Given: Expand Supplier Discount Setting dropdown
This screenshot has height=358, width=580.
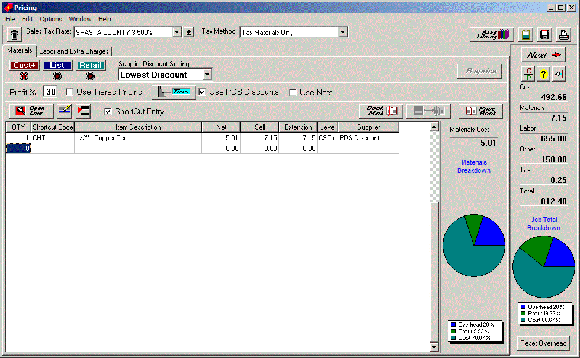Looking at the screenshot, I should [207, 75].
